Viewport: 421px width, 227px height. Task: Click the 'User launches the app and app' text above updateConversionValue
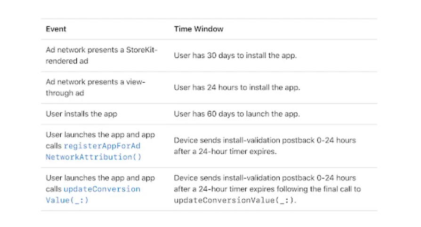tap(100, 178)
